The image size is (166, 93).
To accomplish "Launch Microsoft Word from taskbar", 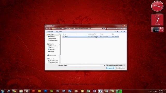I will 70,91.
